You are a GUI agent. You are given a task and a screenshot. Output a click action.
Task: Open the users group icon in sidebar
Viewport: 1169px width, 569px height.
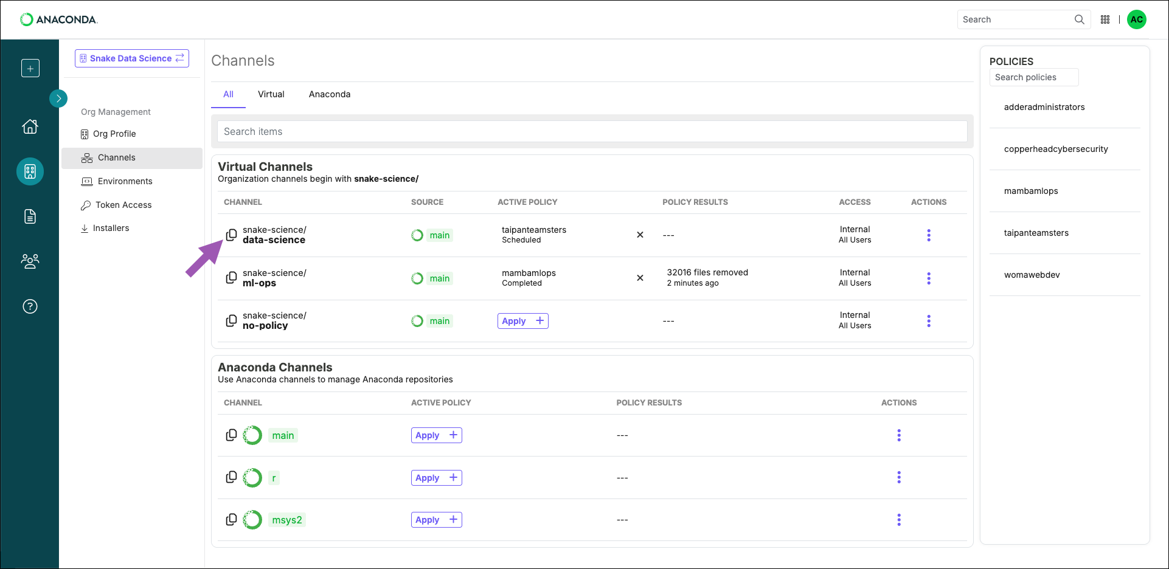coord(30,261)
